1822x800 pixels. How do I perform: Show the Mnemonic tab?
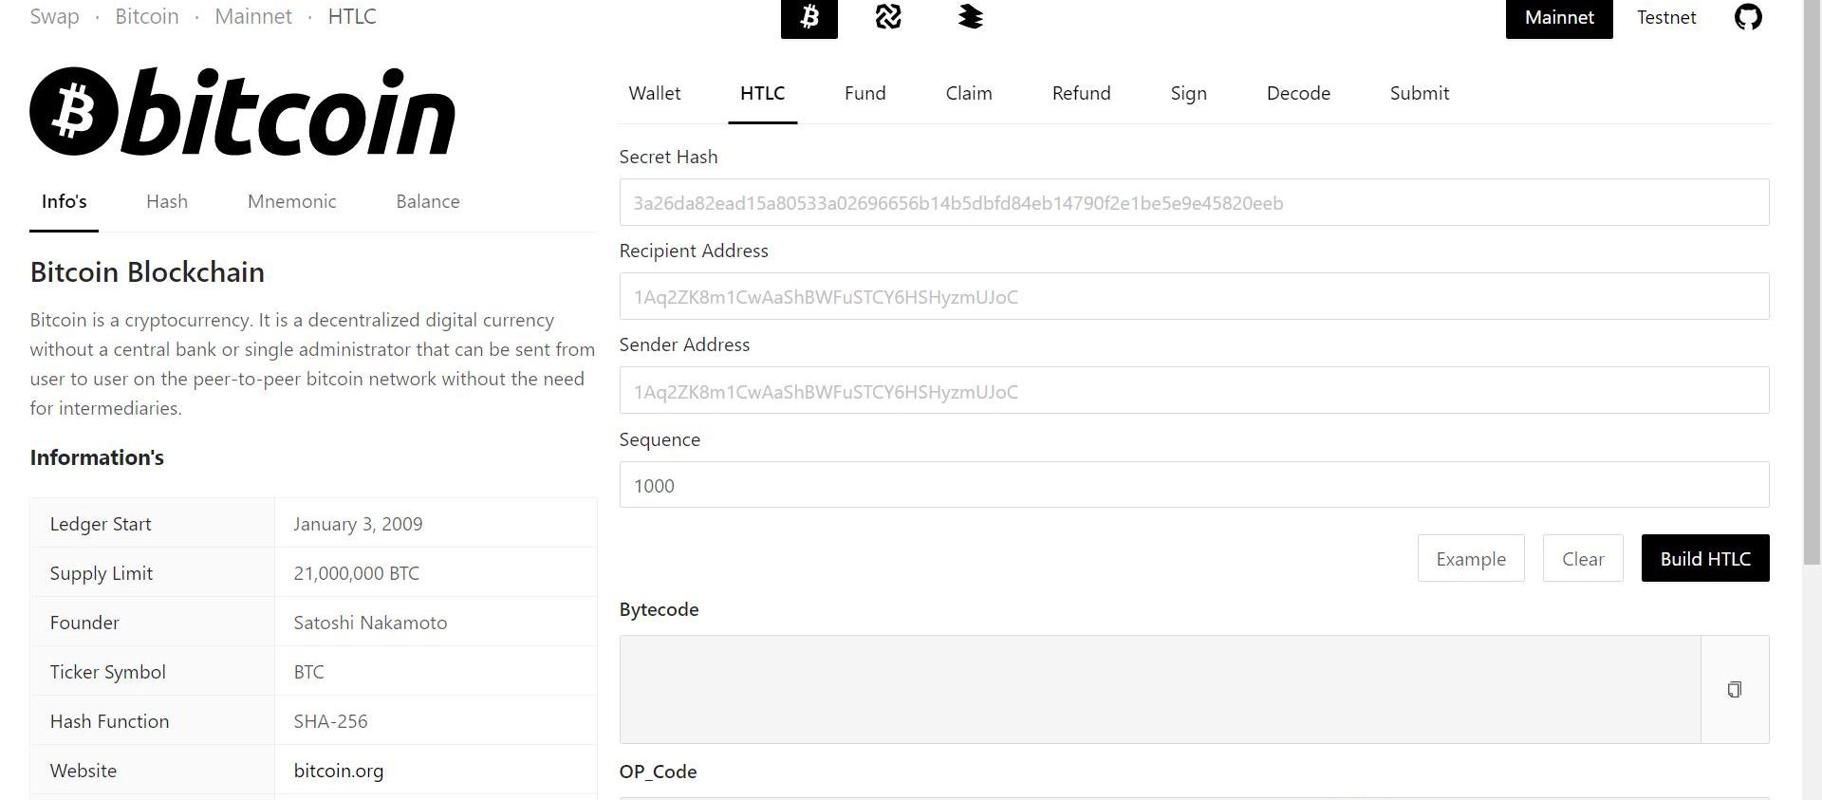(x=291, y=202)
